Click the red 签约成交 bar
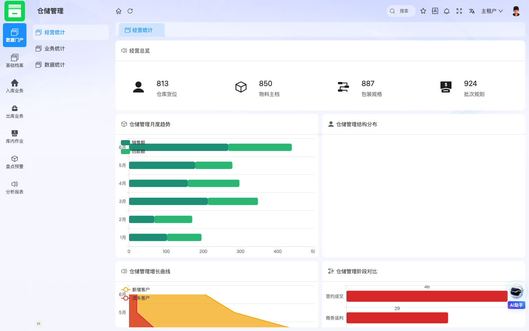529x331 pixels. pyautogui.click(x=427, y=296)
